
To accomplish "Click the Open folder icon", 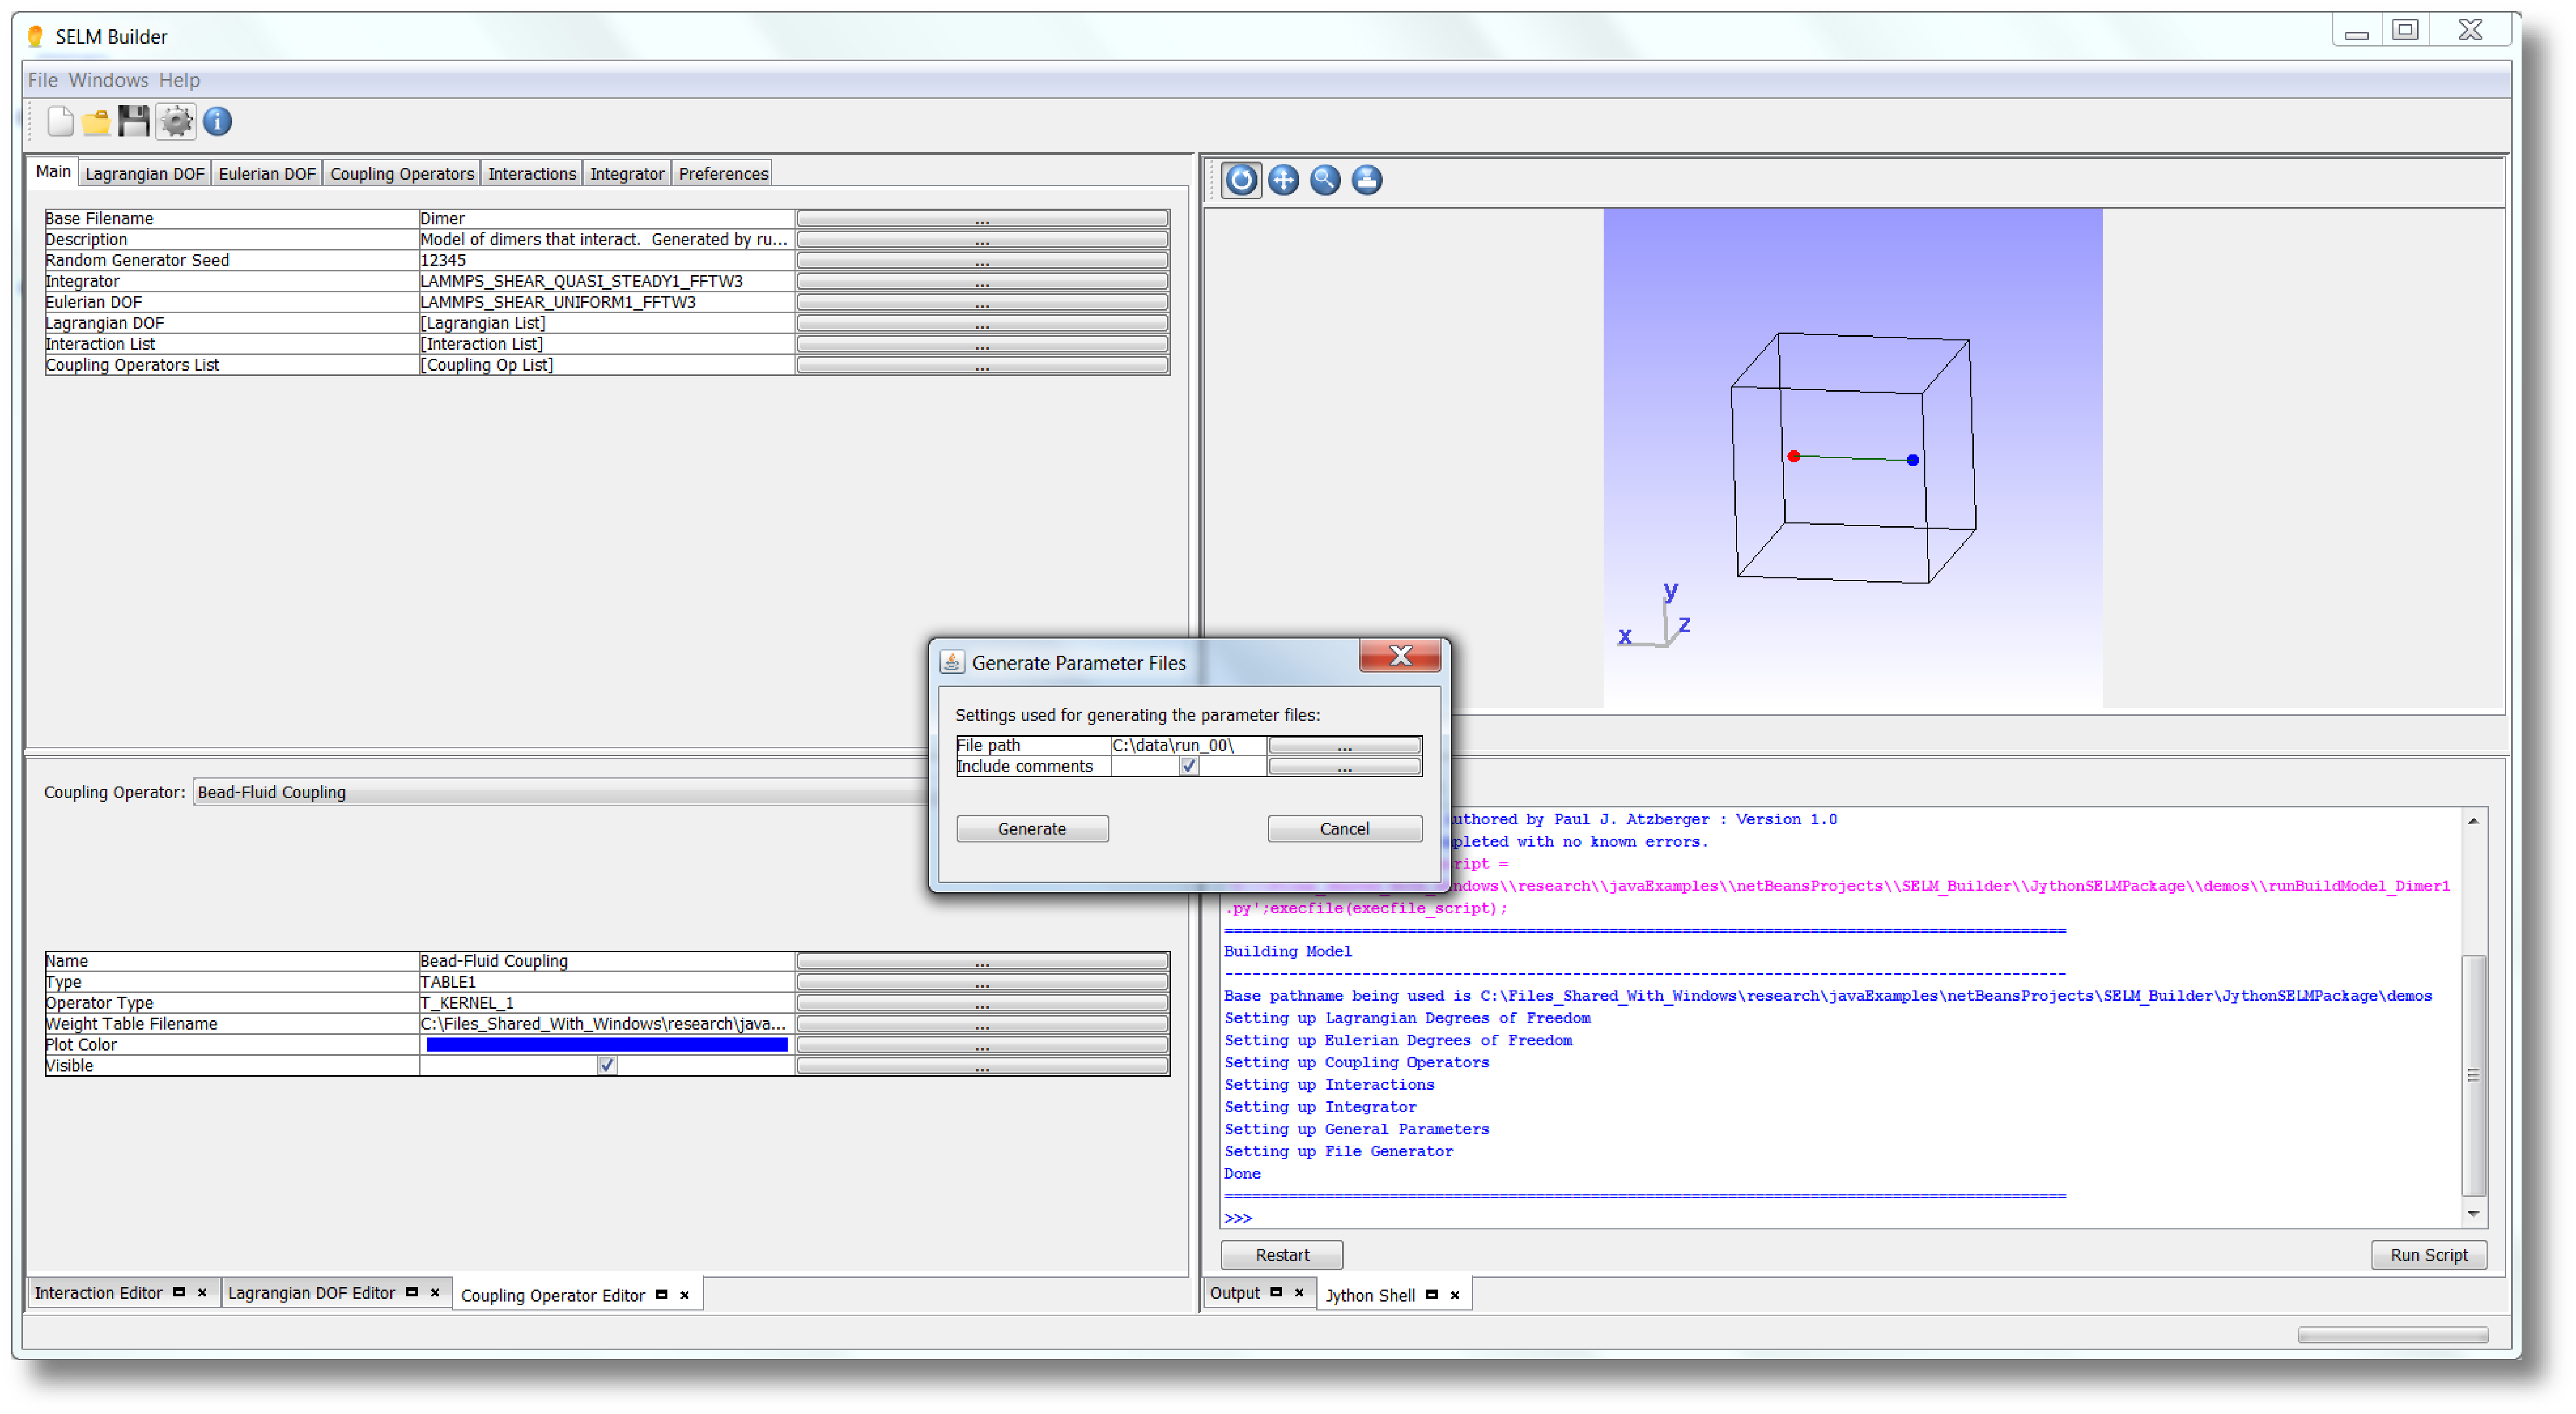I will (x=96, y=121).
